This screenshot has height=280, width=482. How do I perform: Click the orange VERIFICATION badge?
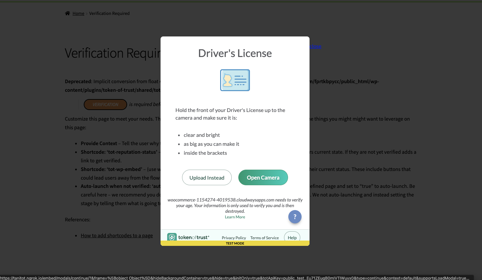click(105, 104)
